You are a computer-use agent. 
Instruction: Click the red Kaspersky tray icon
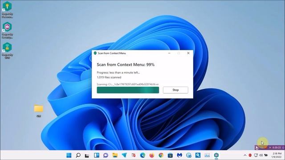pos(250,155)
